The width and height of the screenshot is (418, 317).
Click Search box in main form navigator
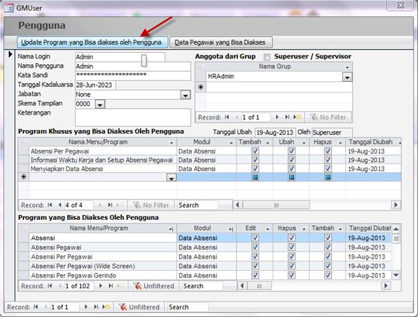188,307
